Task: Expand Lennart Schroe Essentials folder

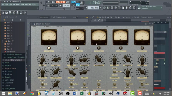Action: point(15,57)
